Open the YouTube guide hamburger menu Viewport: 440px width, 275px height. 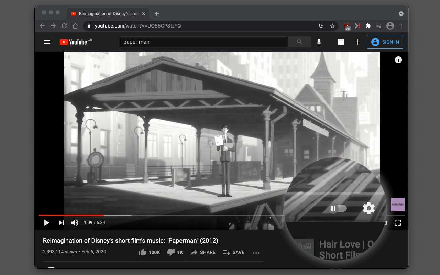[x=47, y=42]
